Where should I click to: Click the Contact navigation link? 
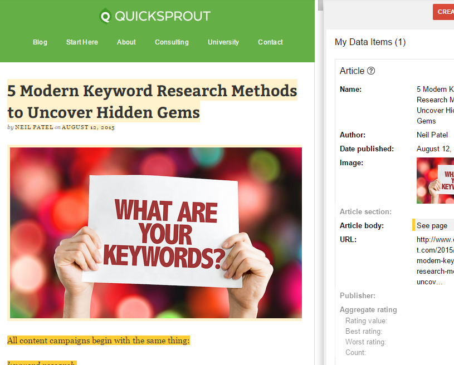[x=270, y=42]
